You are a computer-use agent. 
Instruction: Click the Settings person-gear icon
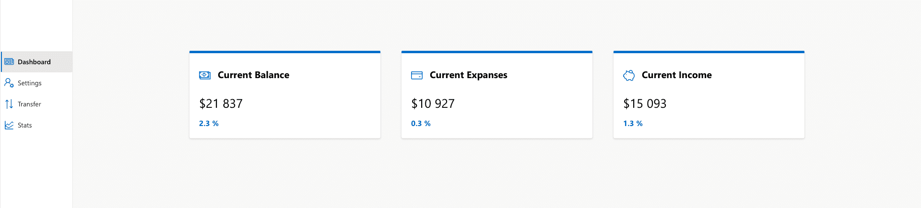(9, 83)
